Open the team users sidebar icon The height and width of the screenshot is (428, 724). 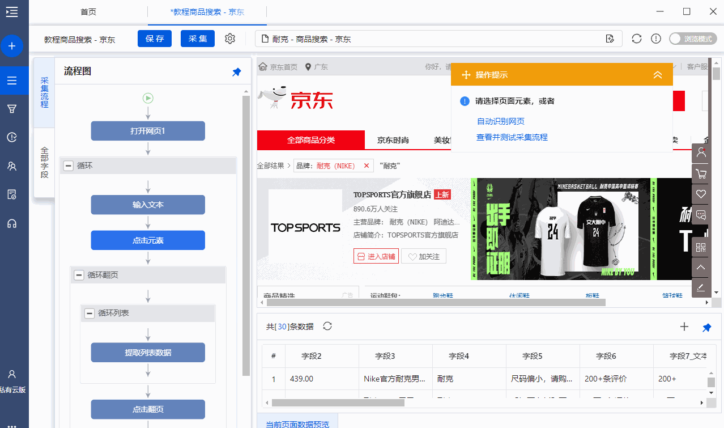pyautogui.click(x=11, y=166)
